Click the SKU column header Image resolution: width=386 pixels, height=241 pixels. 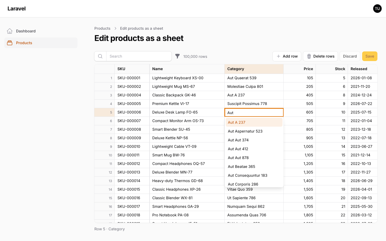[132, 69]
